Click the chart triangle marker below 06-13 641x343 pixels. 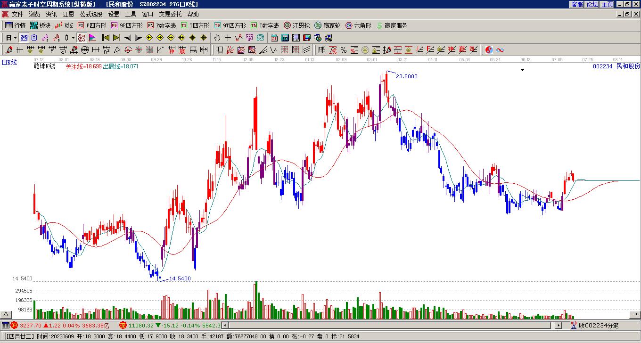click(522, 70)
